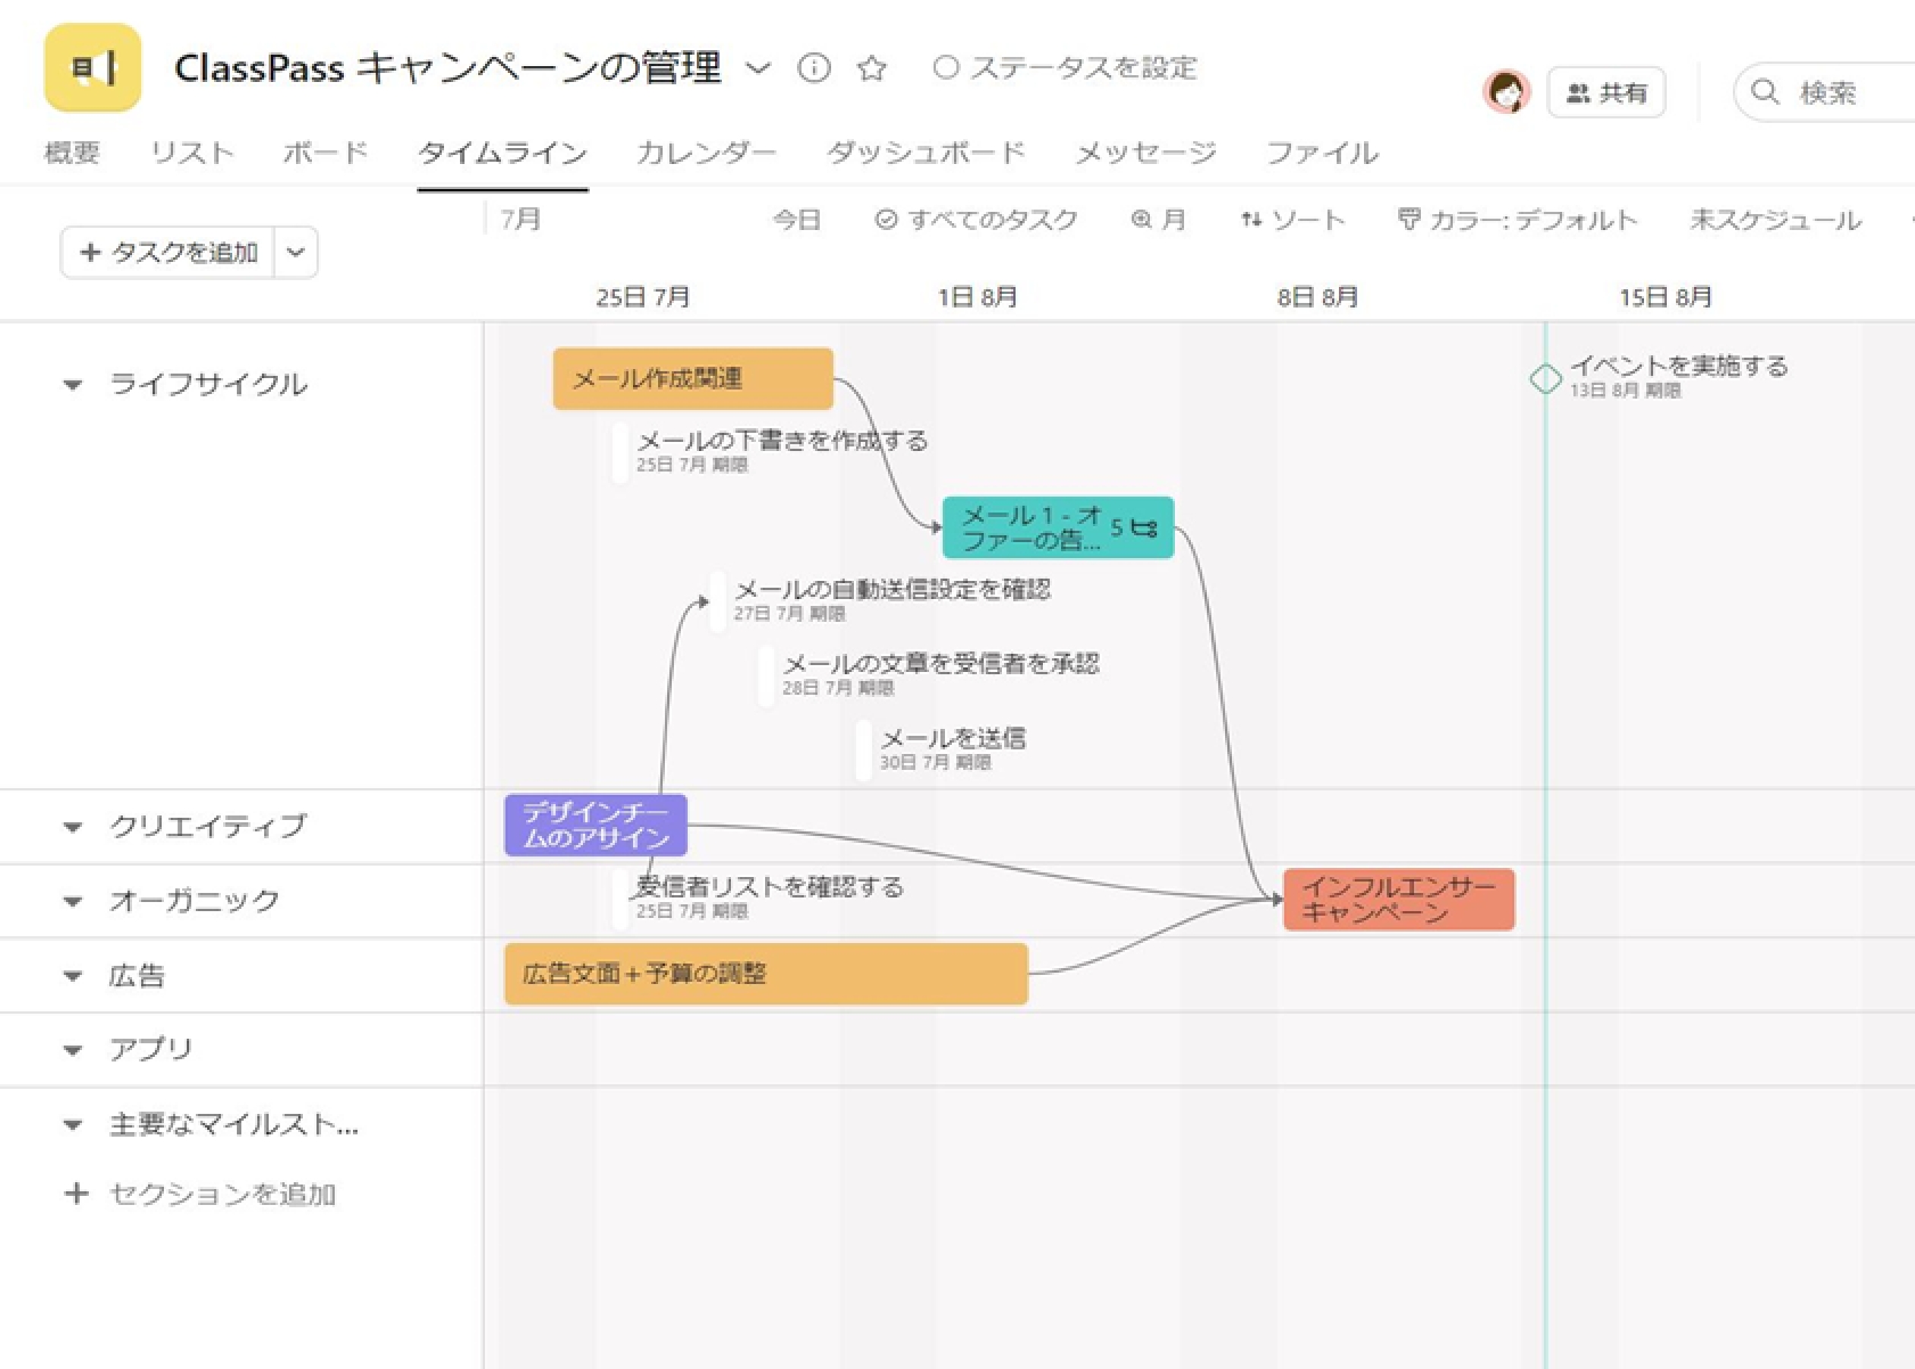1915x1369 pixels.
Task: Click the 1日 8月 date header
Action: 978,297
